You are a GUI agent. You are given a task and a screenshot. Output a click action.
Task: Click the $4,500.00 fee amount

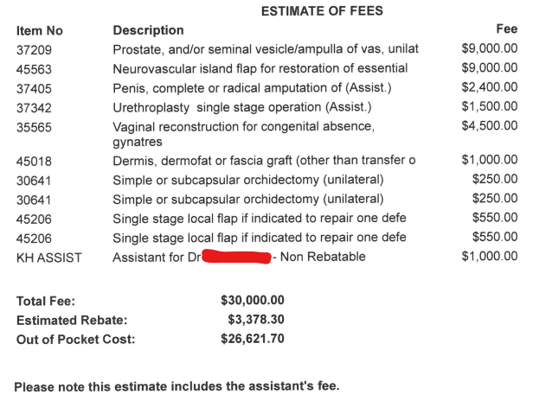[490, 126]
